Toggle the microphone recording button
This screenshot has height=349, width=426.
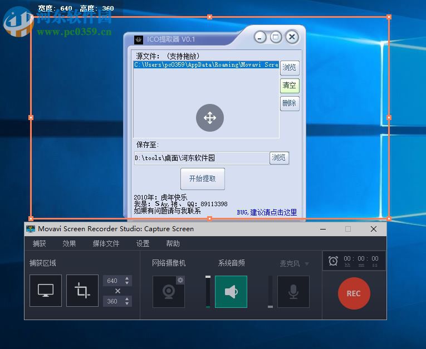coord(293,292)
